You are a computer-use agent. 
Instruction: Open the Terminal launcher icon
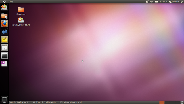(x=5, y=56)
